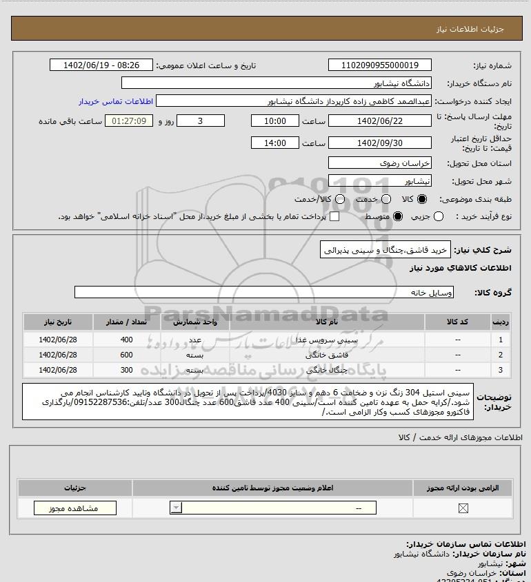Click the buyer notes text area
This screenshot has width=531, height=582.
[x=248, y=402]
